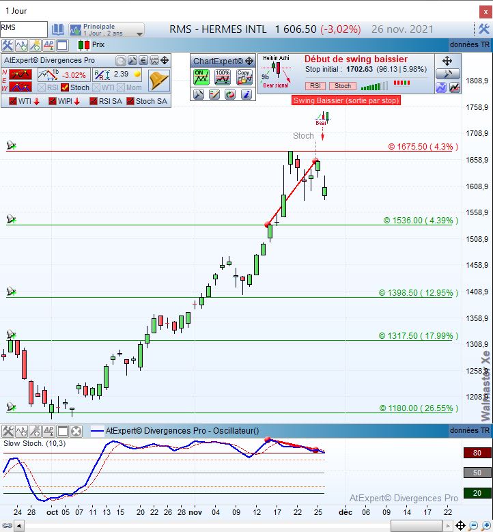493x532 pixels.
Task: Click the 1317.50 ( 17.99% ) support label
Action: (419, 335)
